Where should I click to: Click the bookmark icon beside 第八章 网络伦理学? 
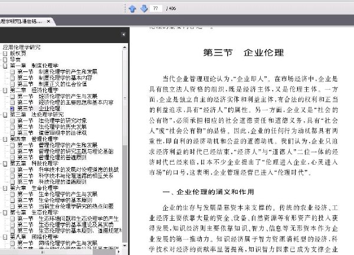tap(5, 237)
